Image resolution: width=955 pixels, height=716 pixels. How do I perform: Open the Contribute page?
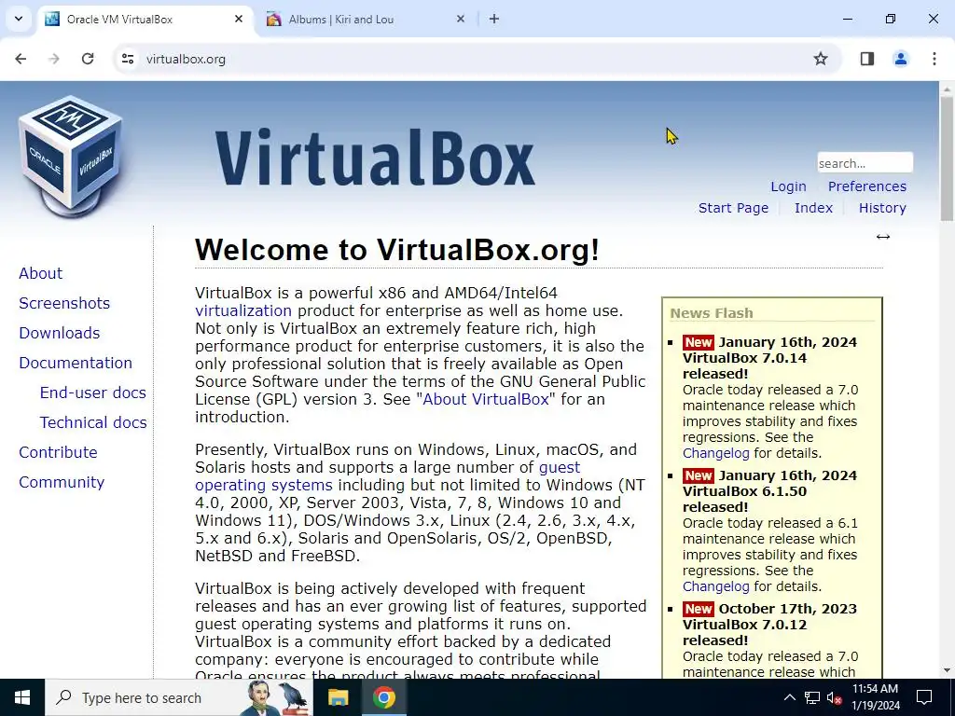point(58,452)
